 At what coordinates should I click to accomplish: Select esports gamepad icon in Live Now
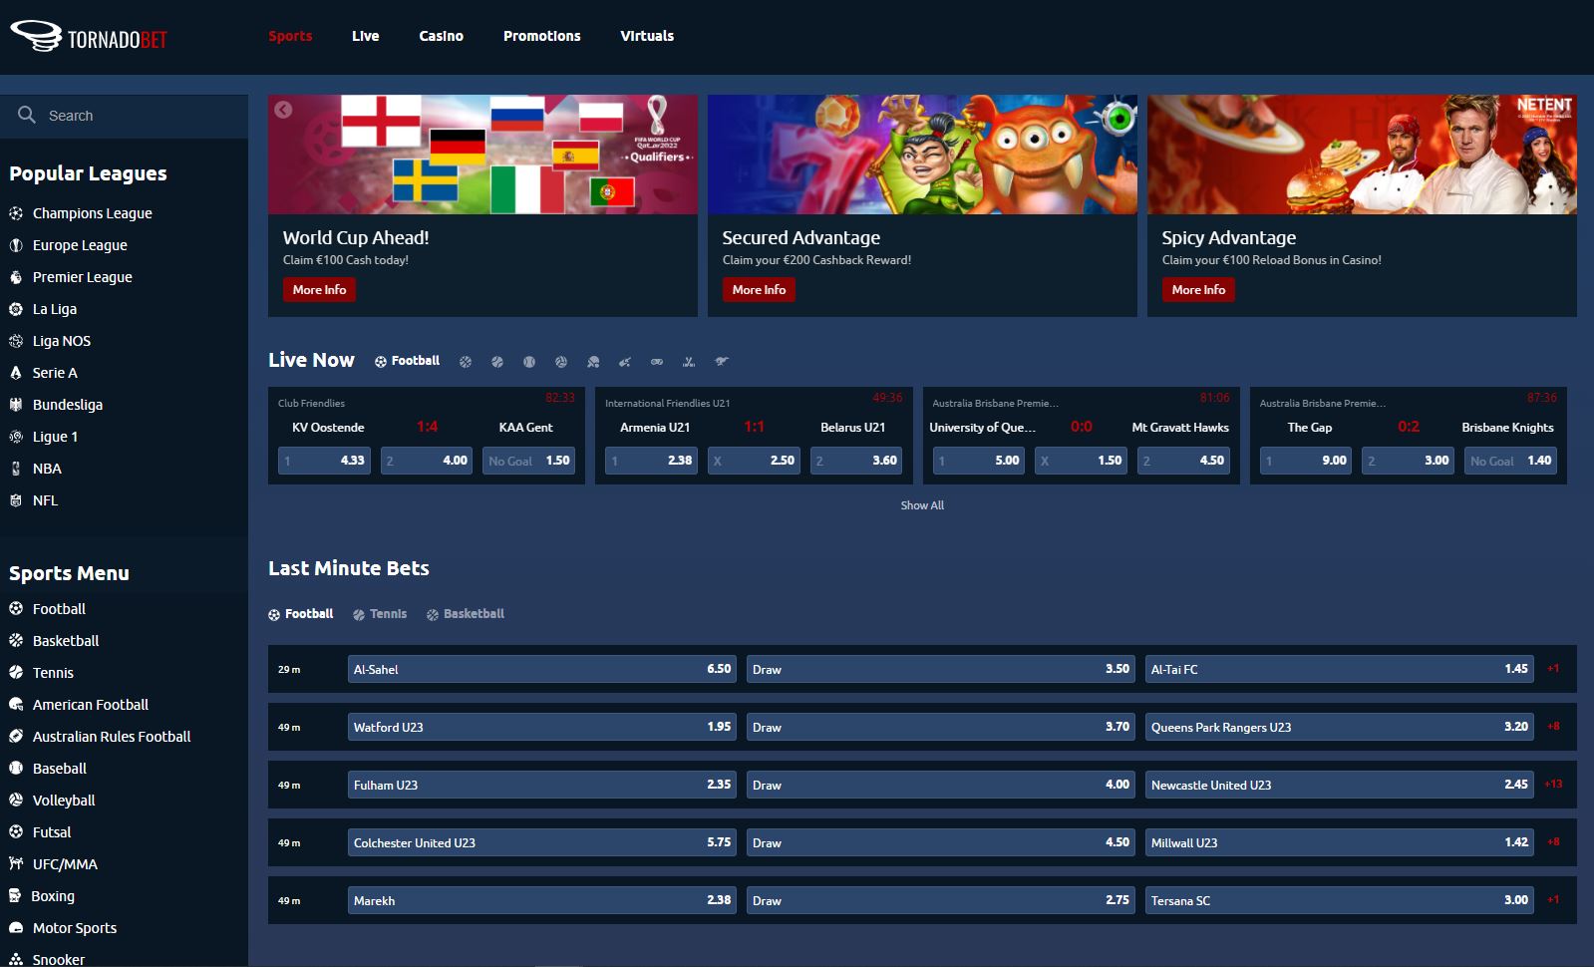(x=657, y=362)
